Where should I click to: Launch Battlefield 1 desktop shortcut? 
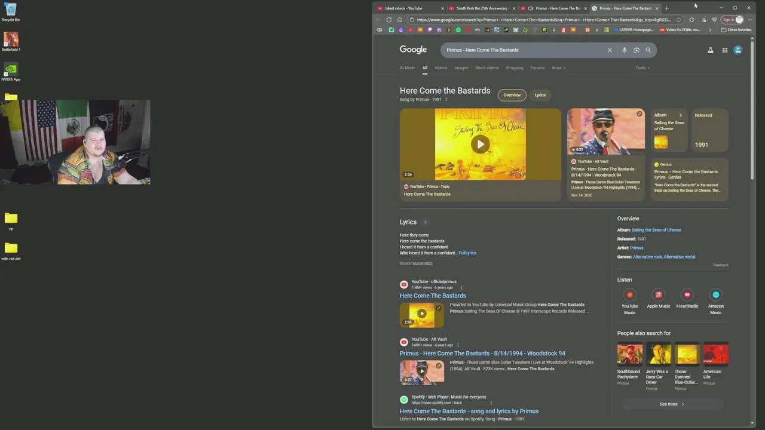(x=11, y=41)
